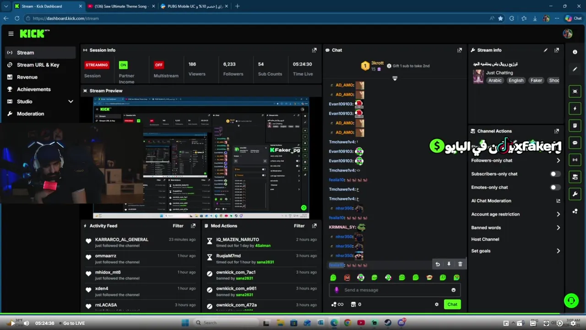Open chat settings gear icon

click(437, 304)
